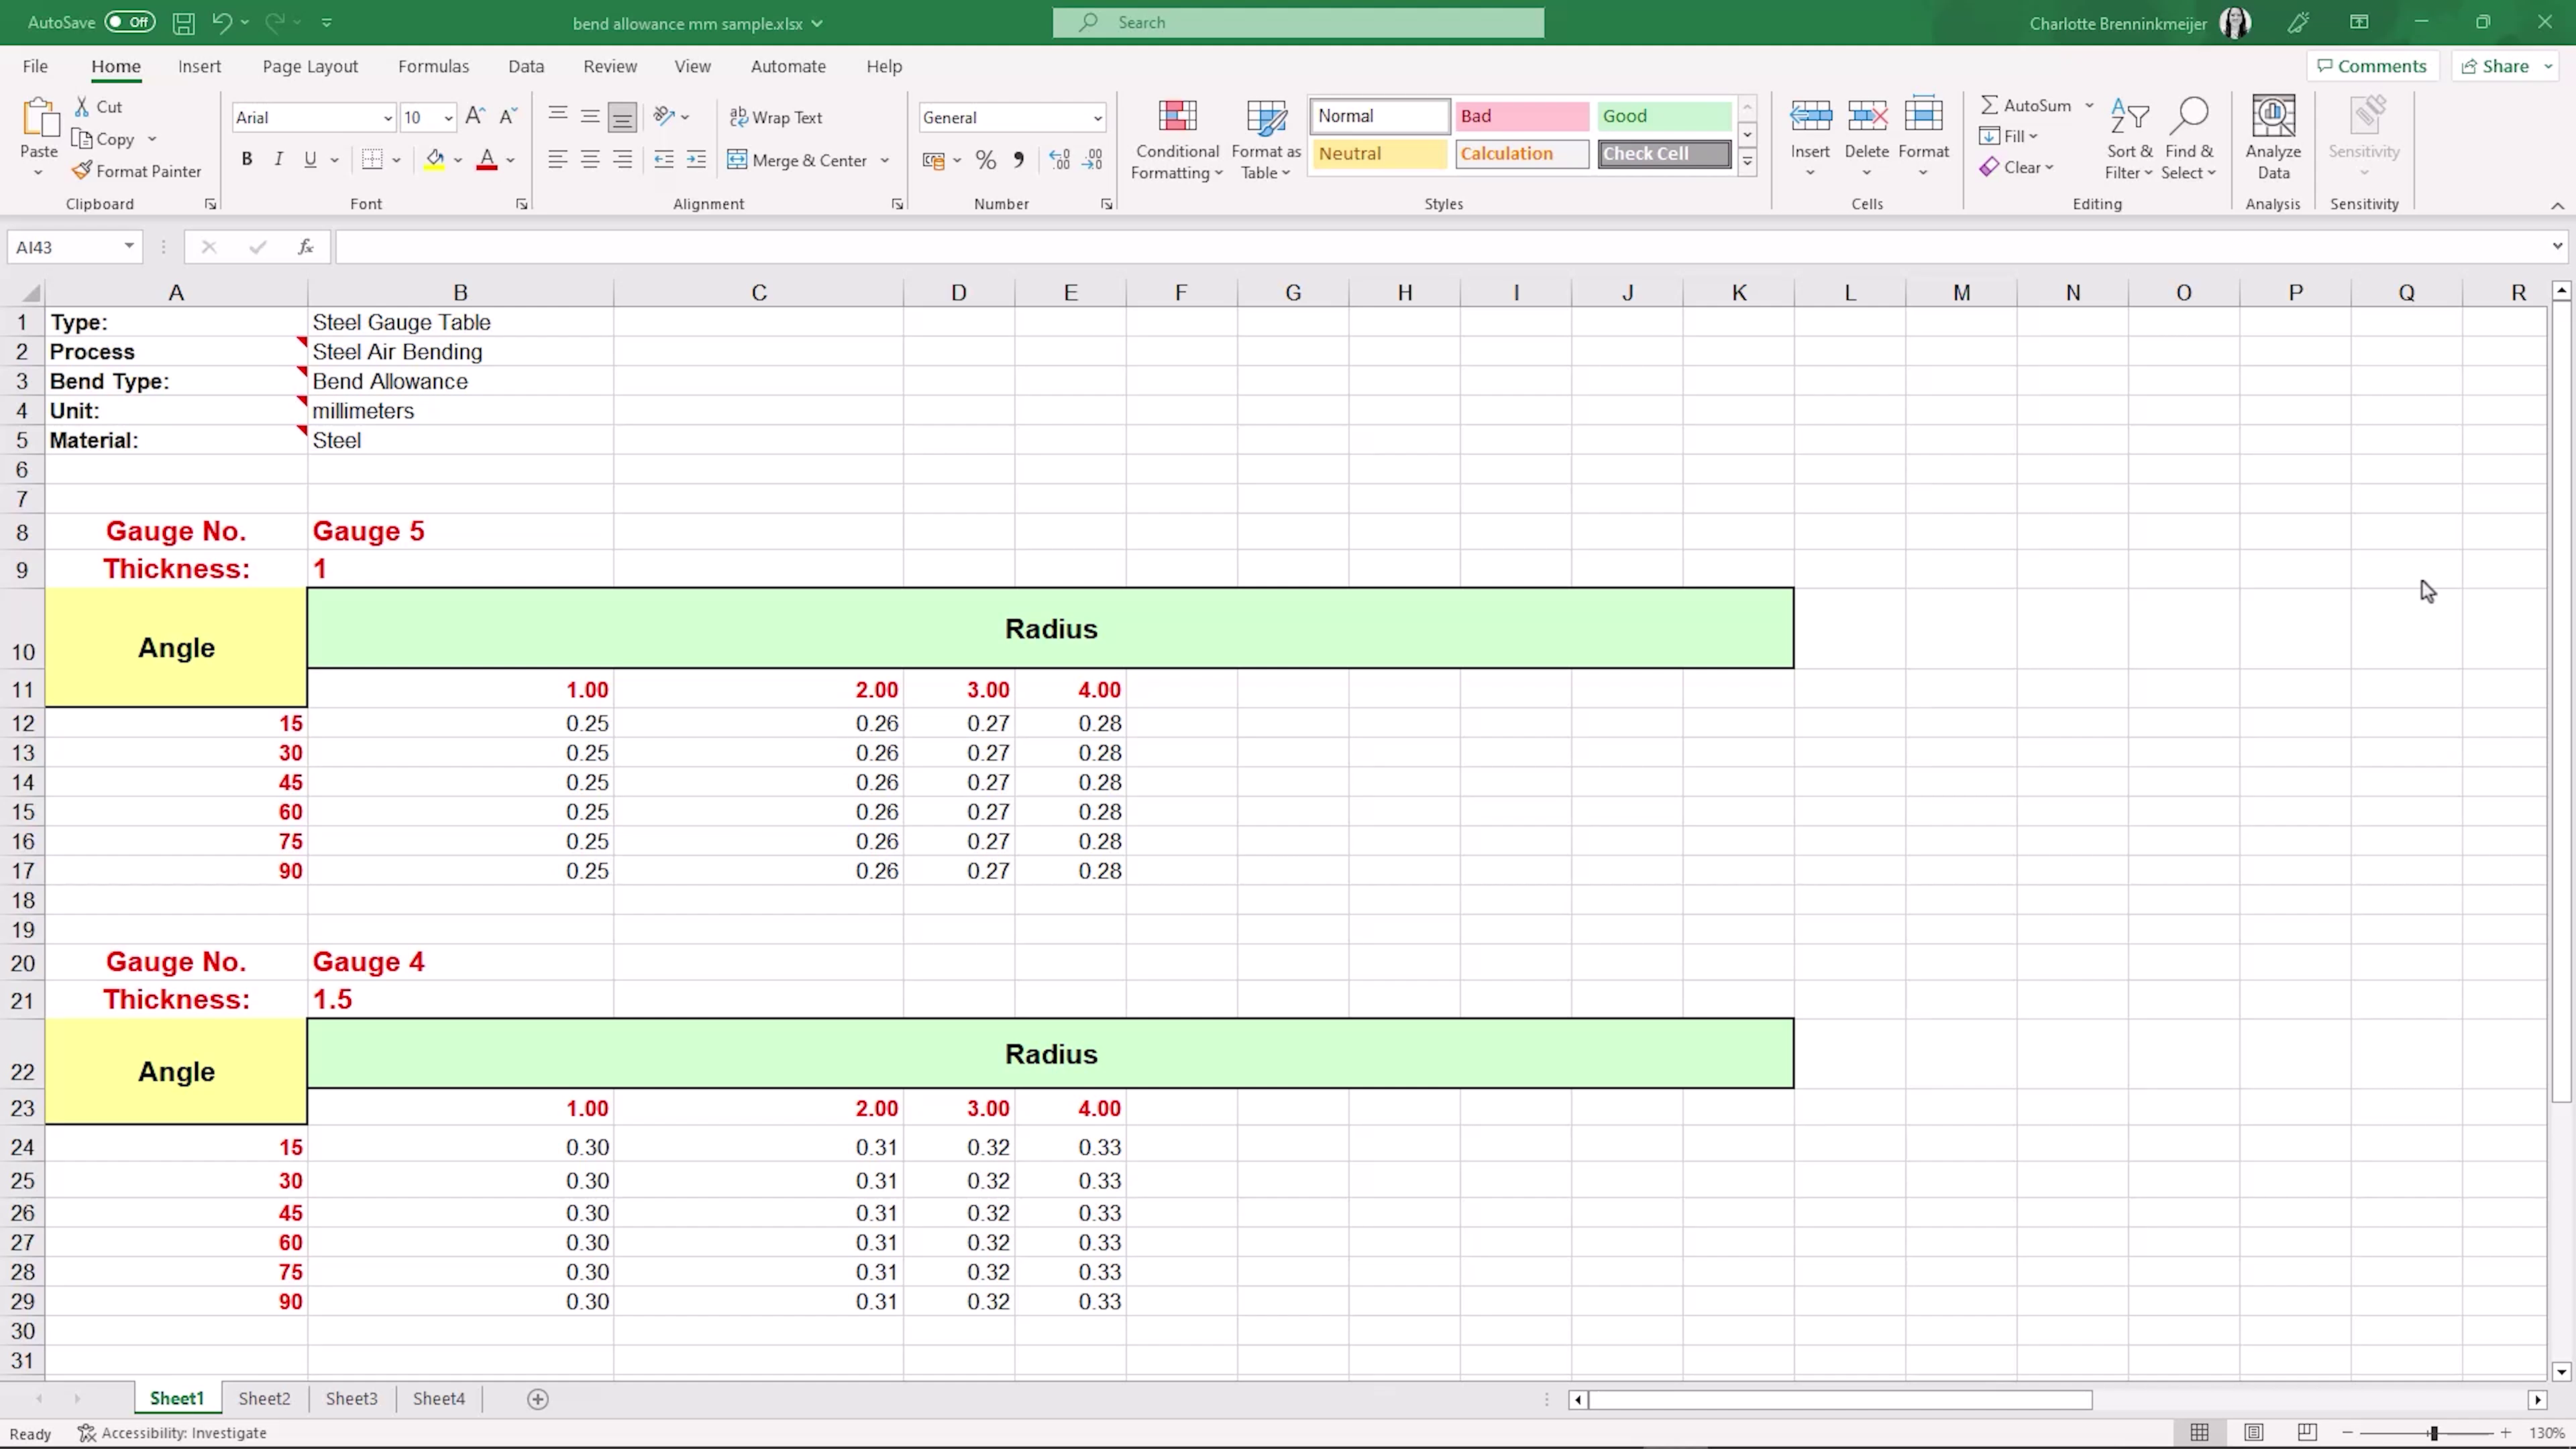
Task: Open Conditional Formatting
Action: pos(1177,140)
